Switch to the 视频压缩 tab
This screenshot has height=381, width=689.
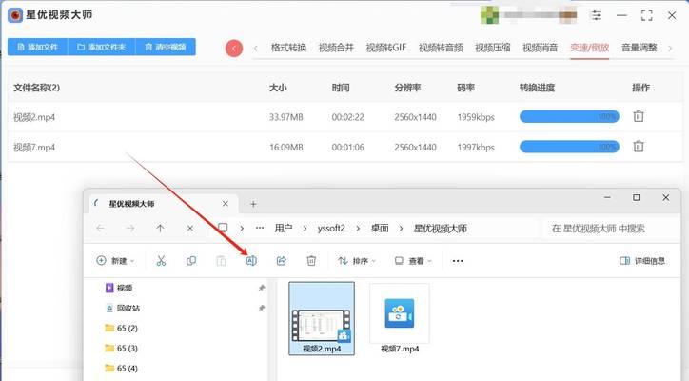493,48
